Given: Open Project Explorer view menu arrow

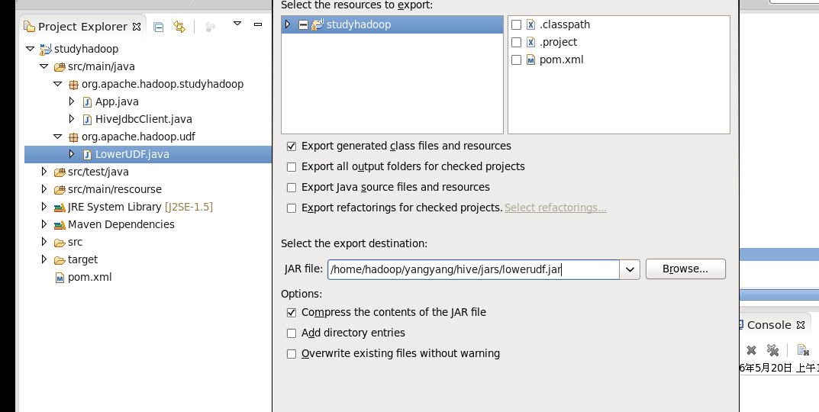Looking at the screenshot, I should (x=237, y=24).
